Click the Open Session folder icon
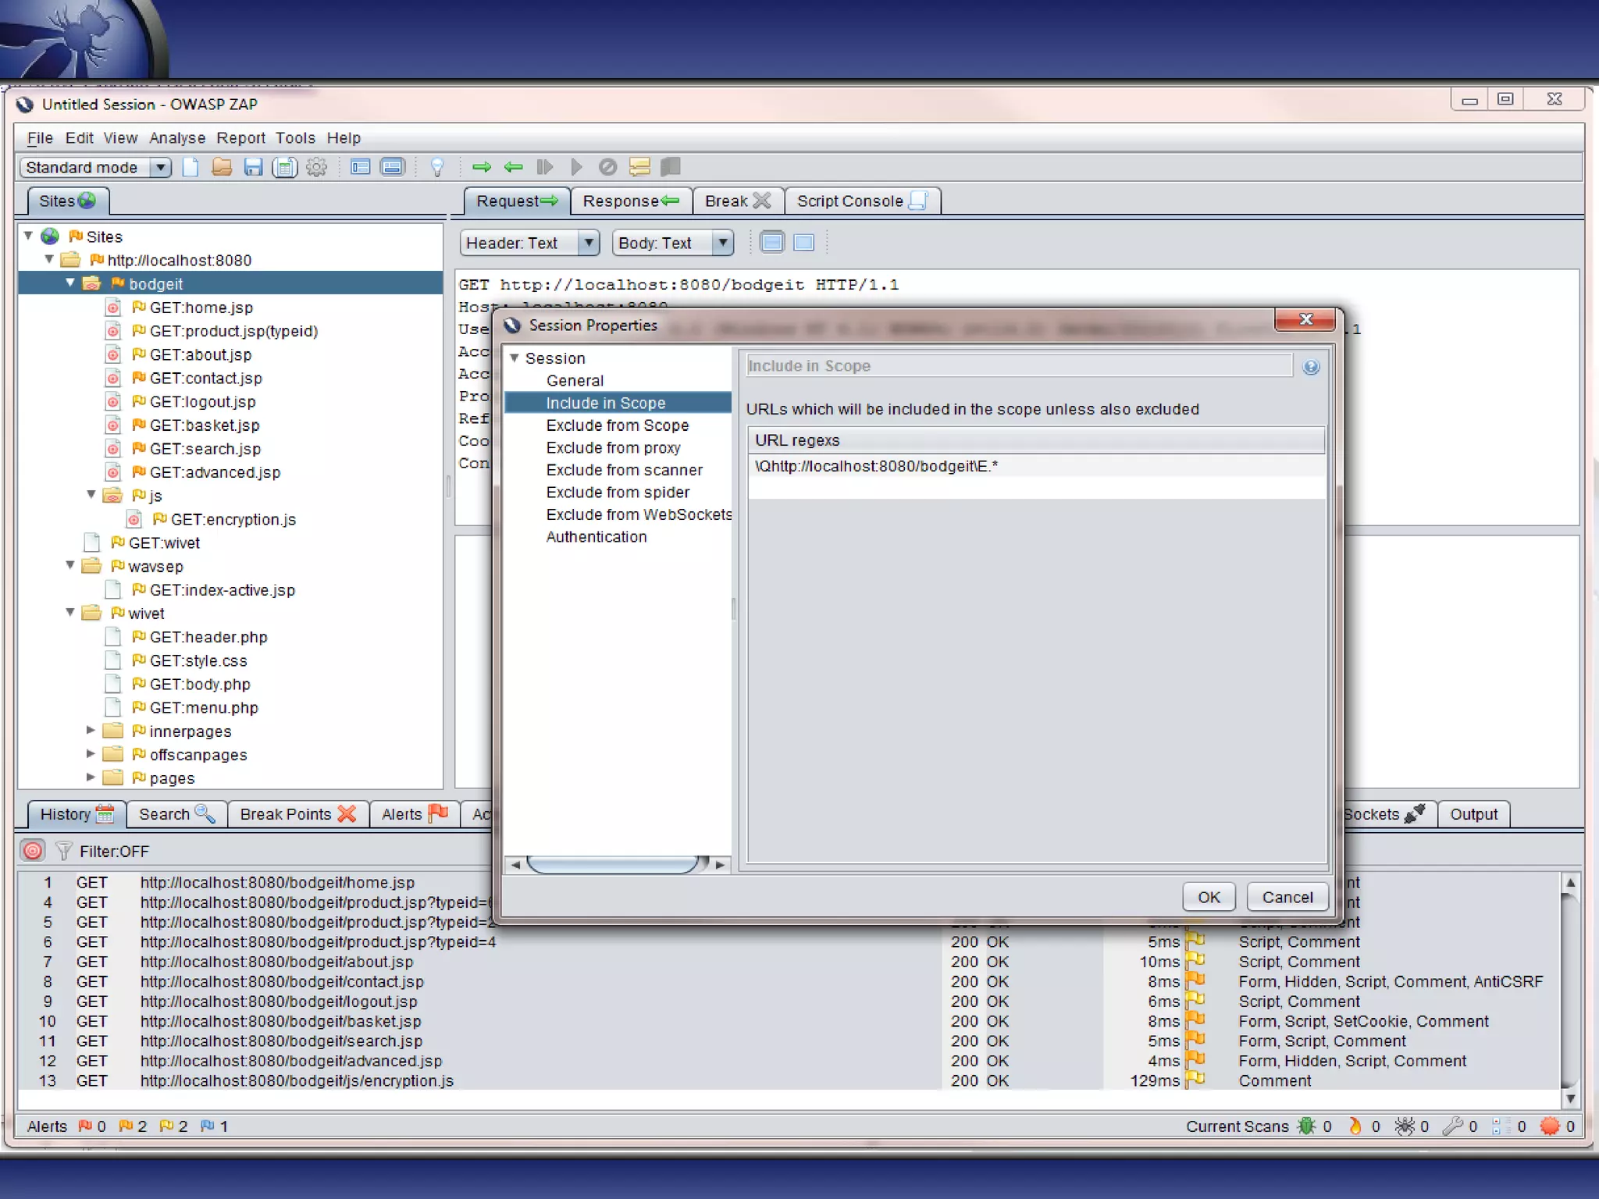This screenshot has height=1199, width=1599. tap(222, 167)
